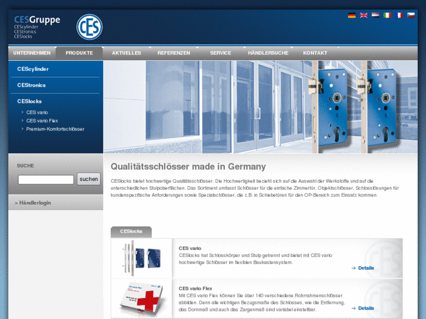The width and height of the screenshot is (426, 319).
Task: Click the CES vario Flex product heading
Action: pos(195,289)
